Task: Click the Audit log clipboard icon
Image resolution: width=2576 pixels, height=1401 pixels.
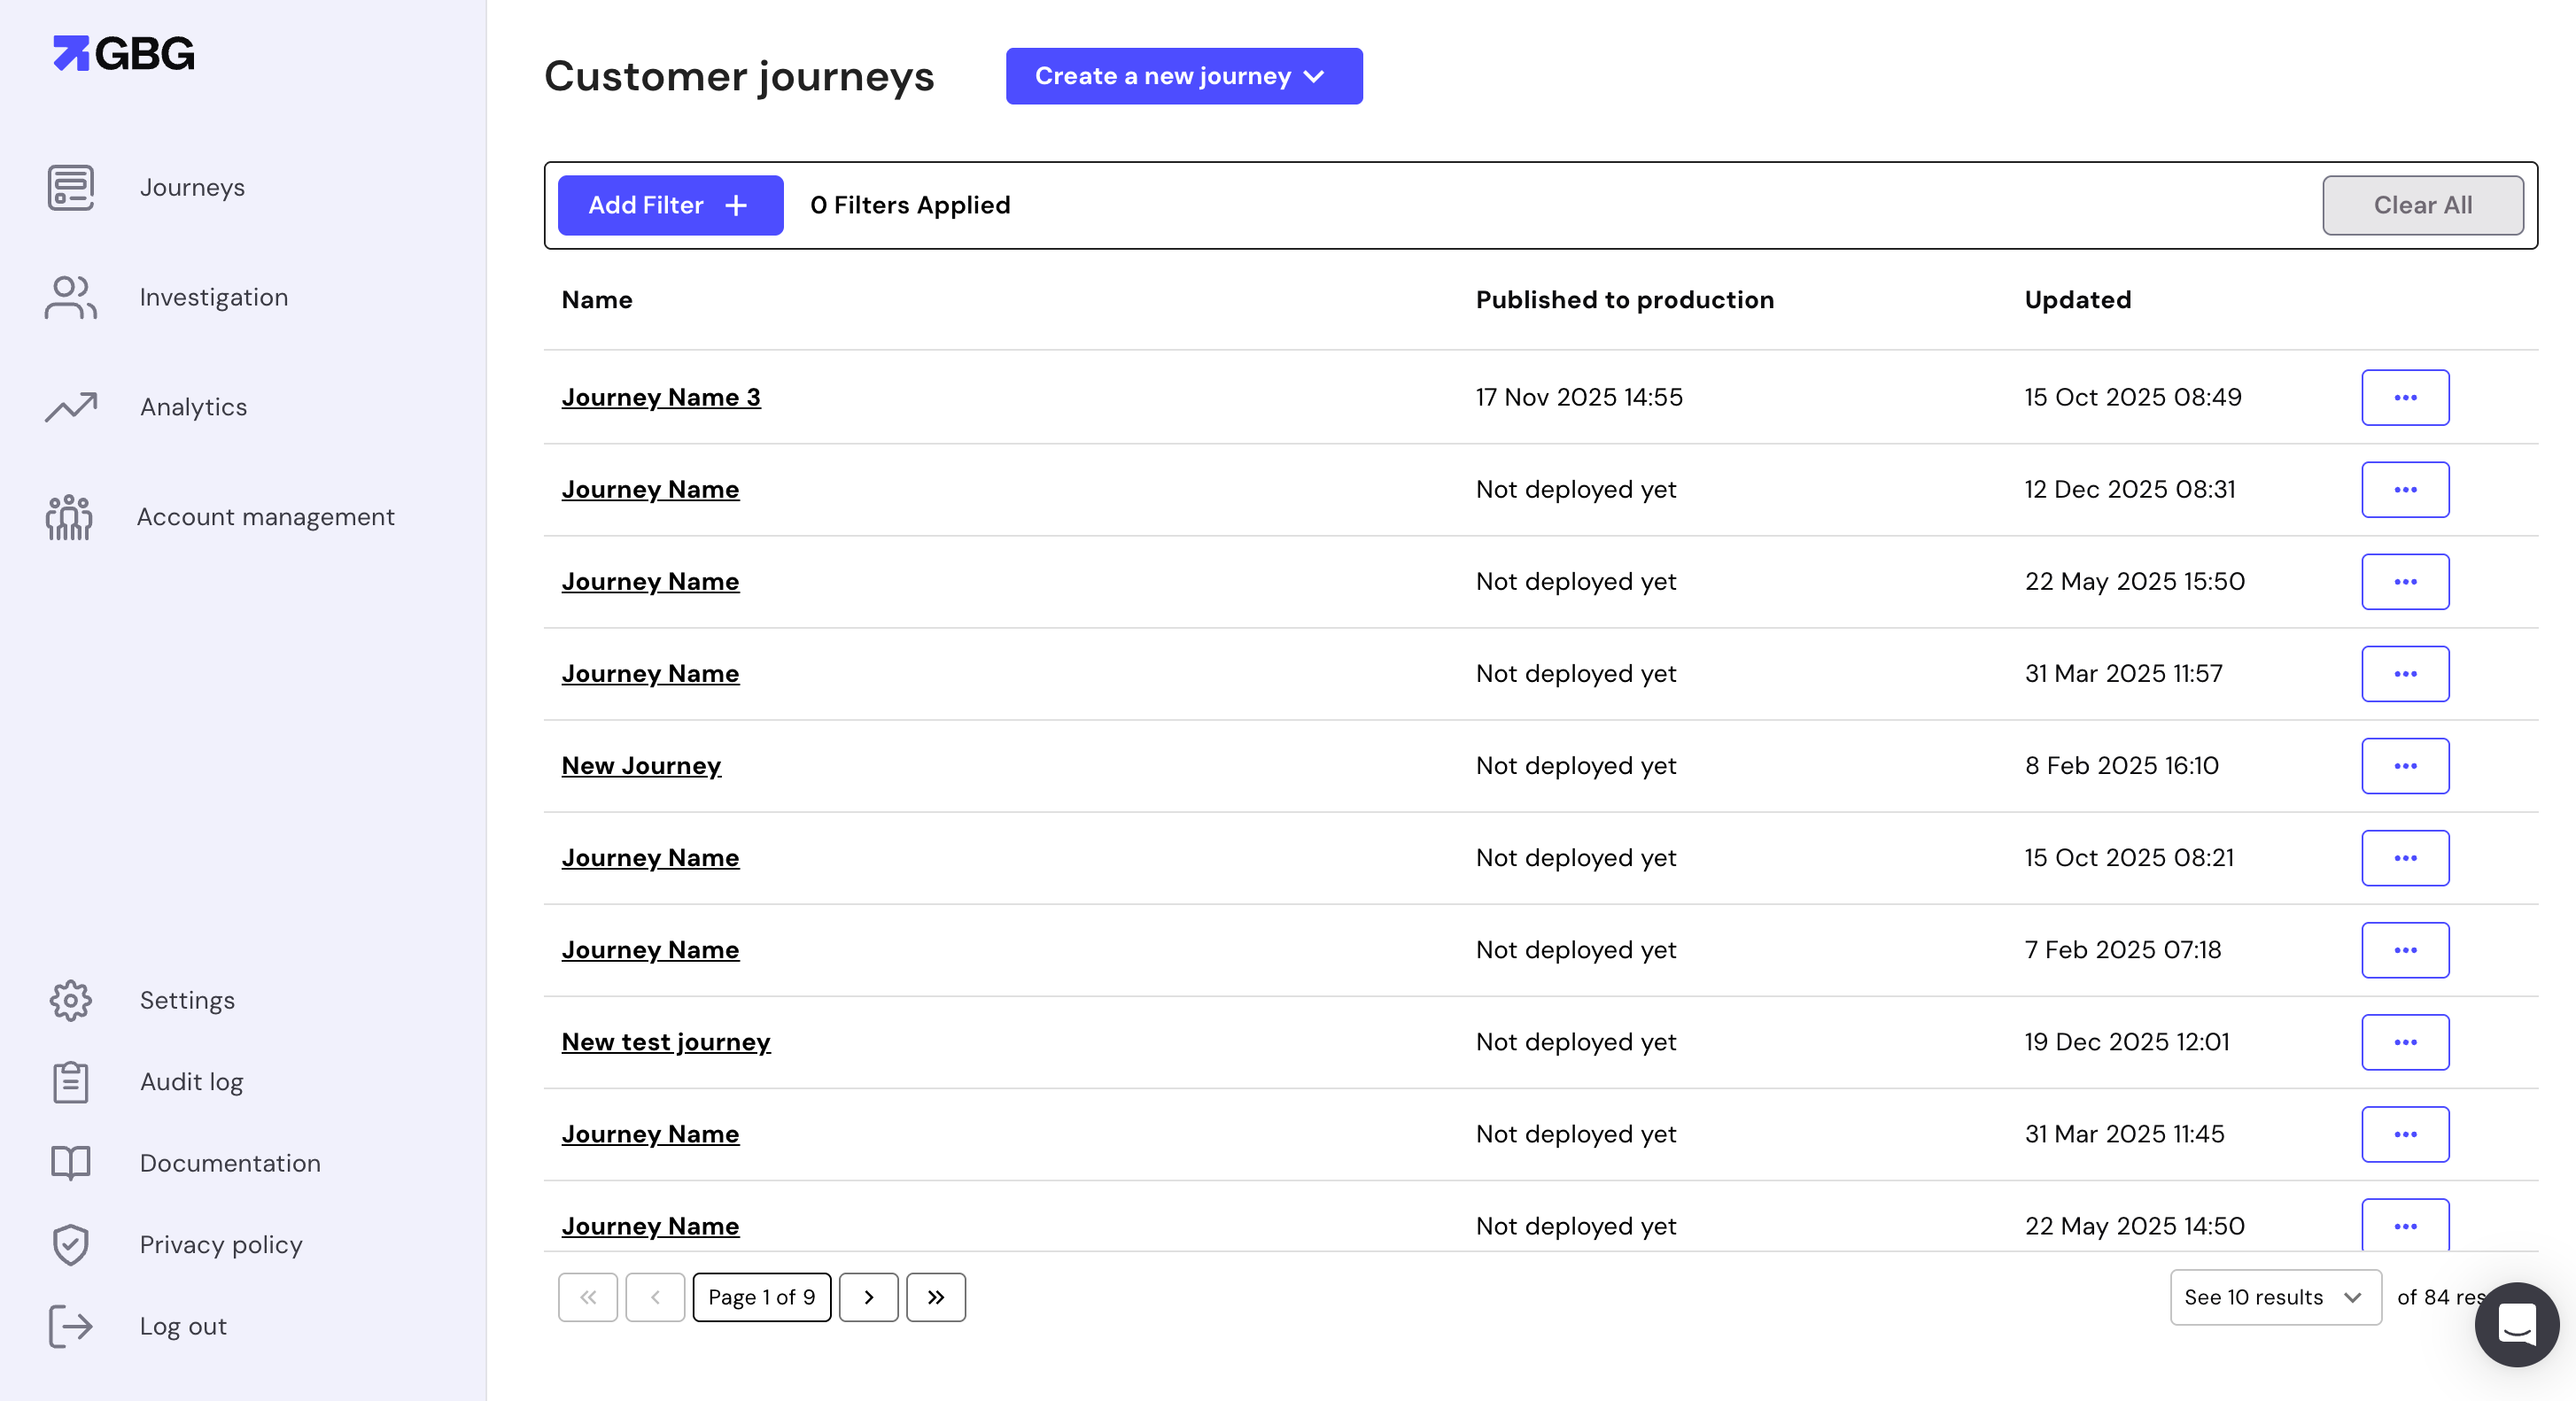Action: [70, 1081]
